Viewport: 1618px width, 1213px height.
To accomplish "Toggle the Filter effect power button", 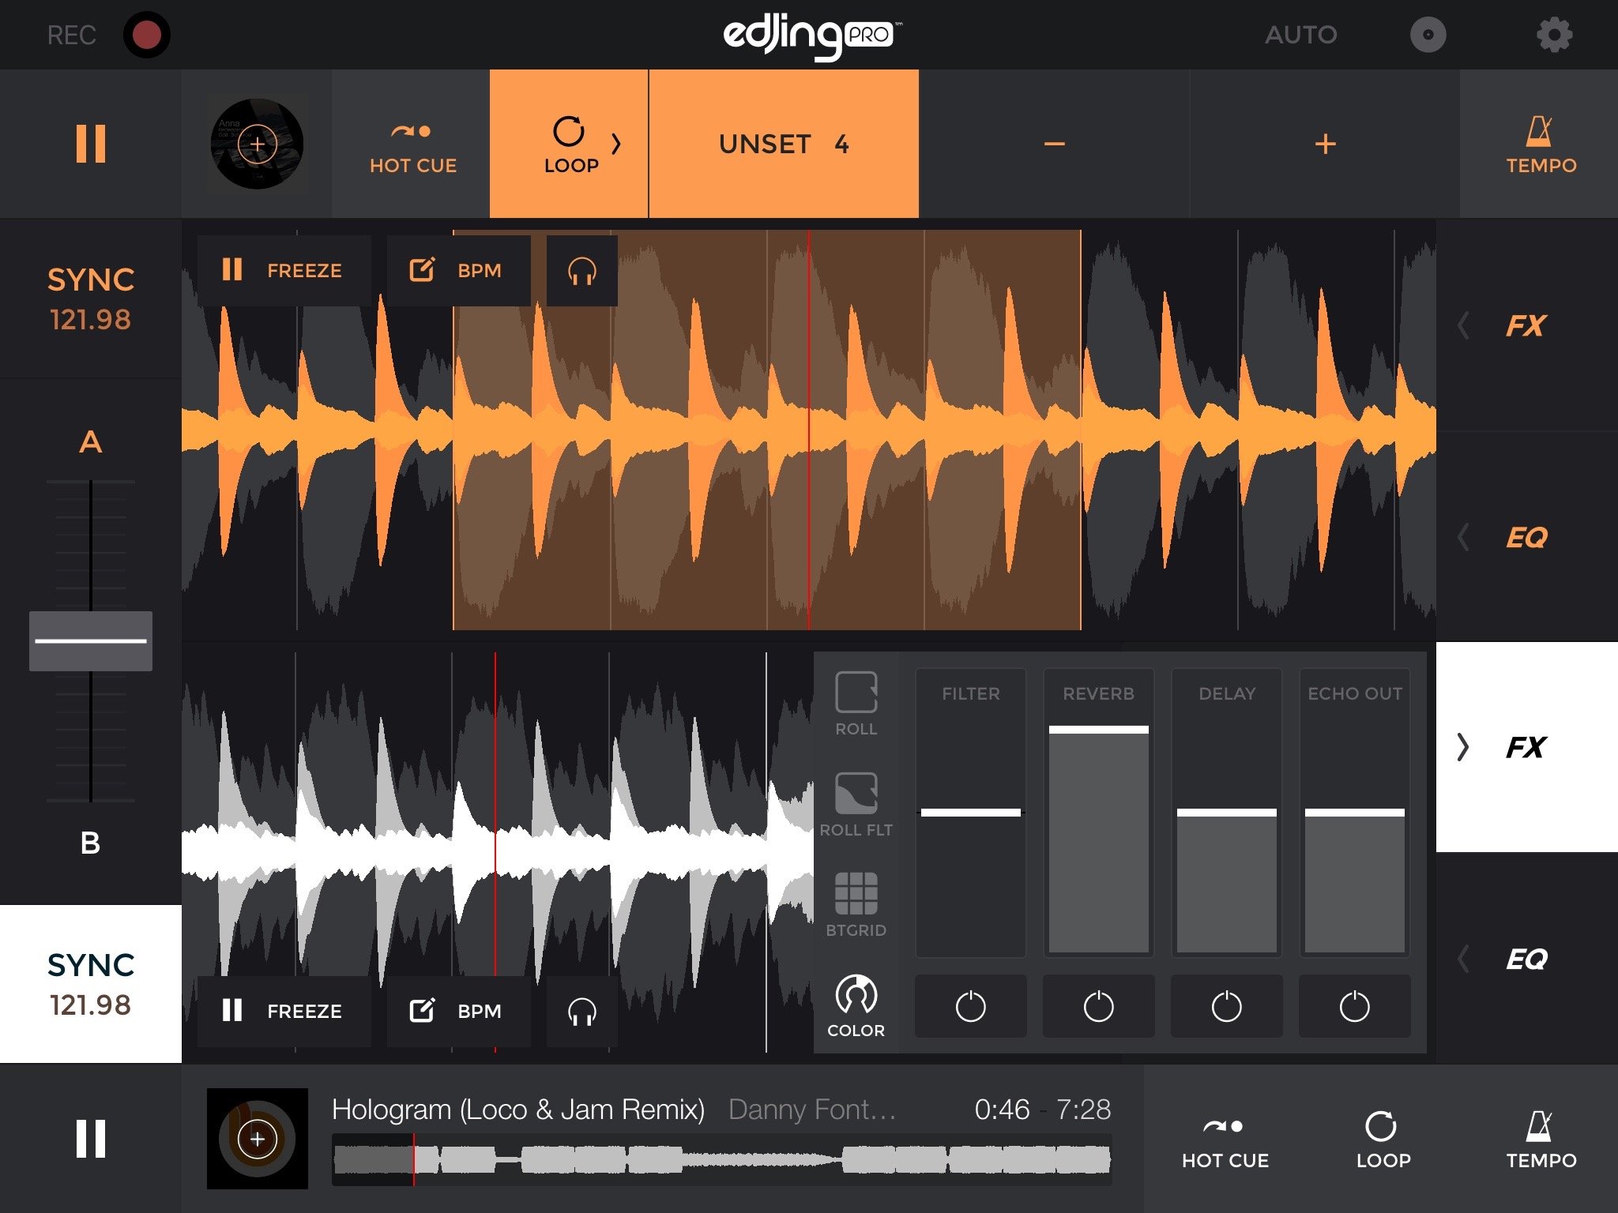I will 970,1006.
